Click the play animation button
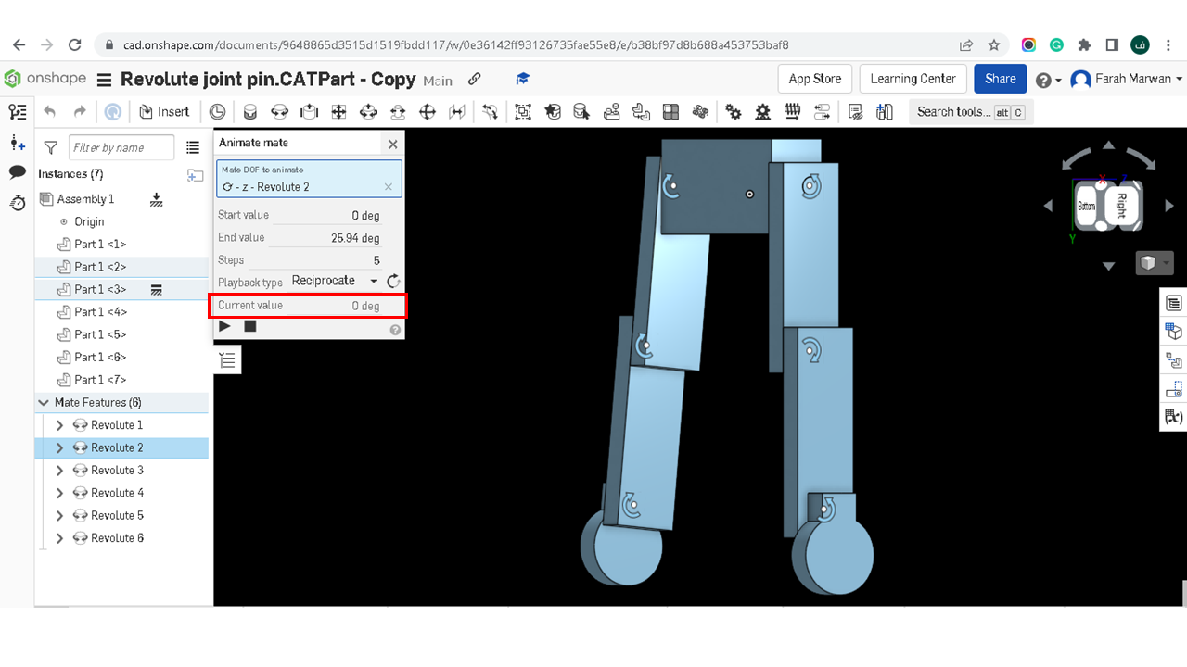 (225, 326)
